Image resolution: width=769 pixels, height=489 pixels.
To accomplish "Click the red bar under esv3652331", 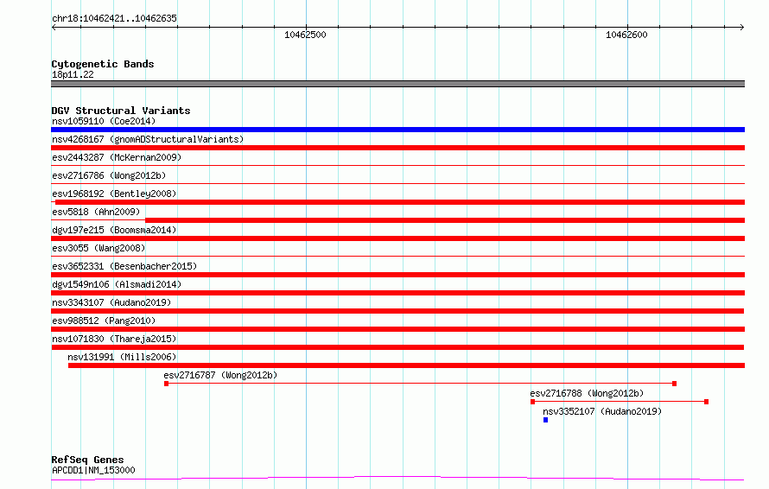I will coord(397,275).
